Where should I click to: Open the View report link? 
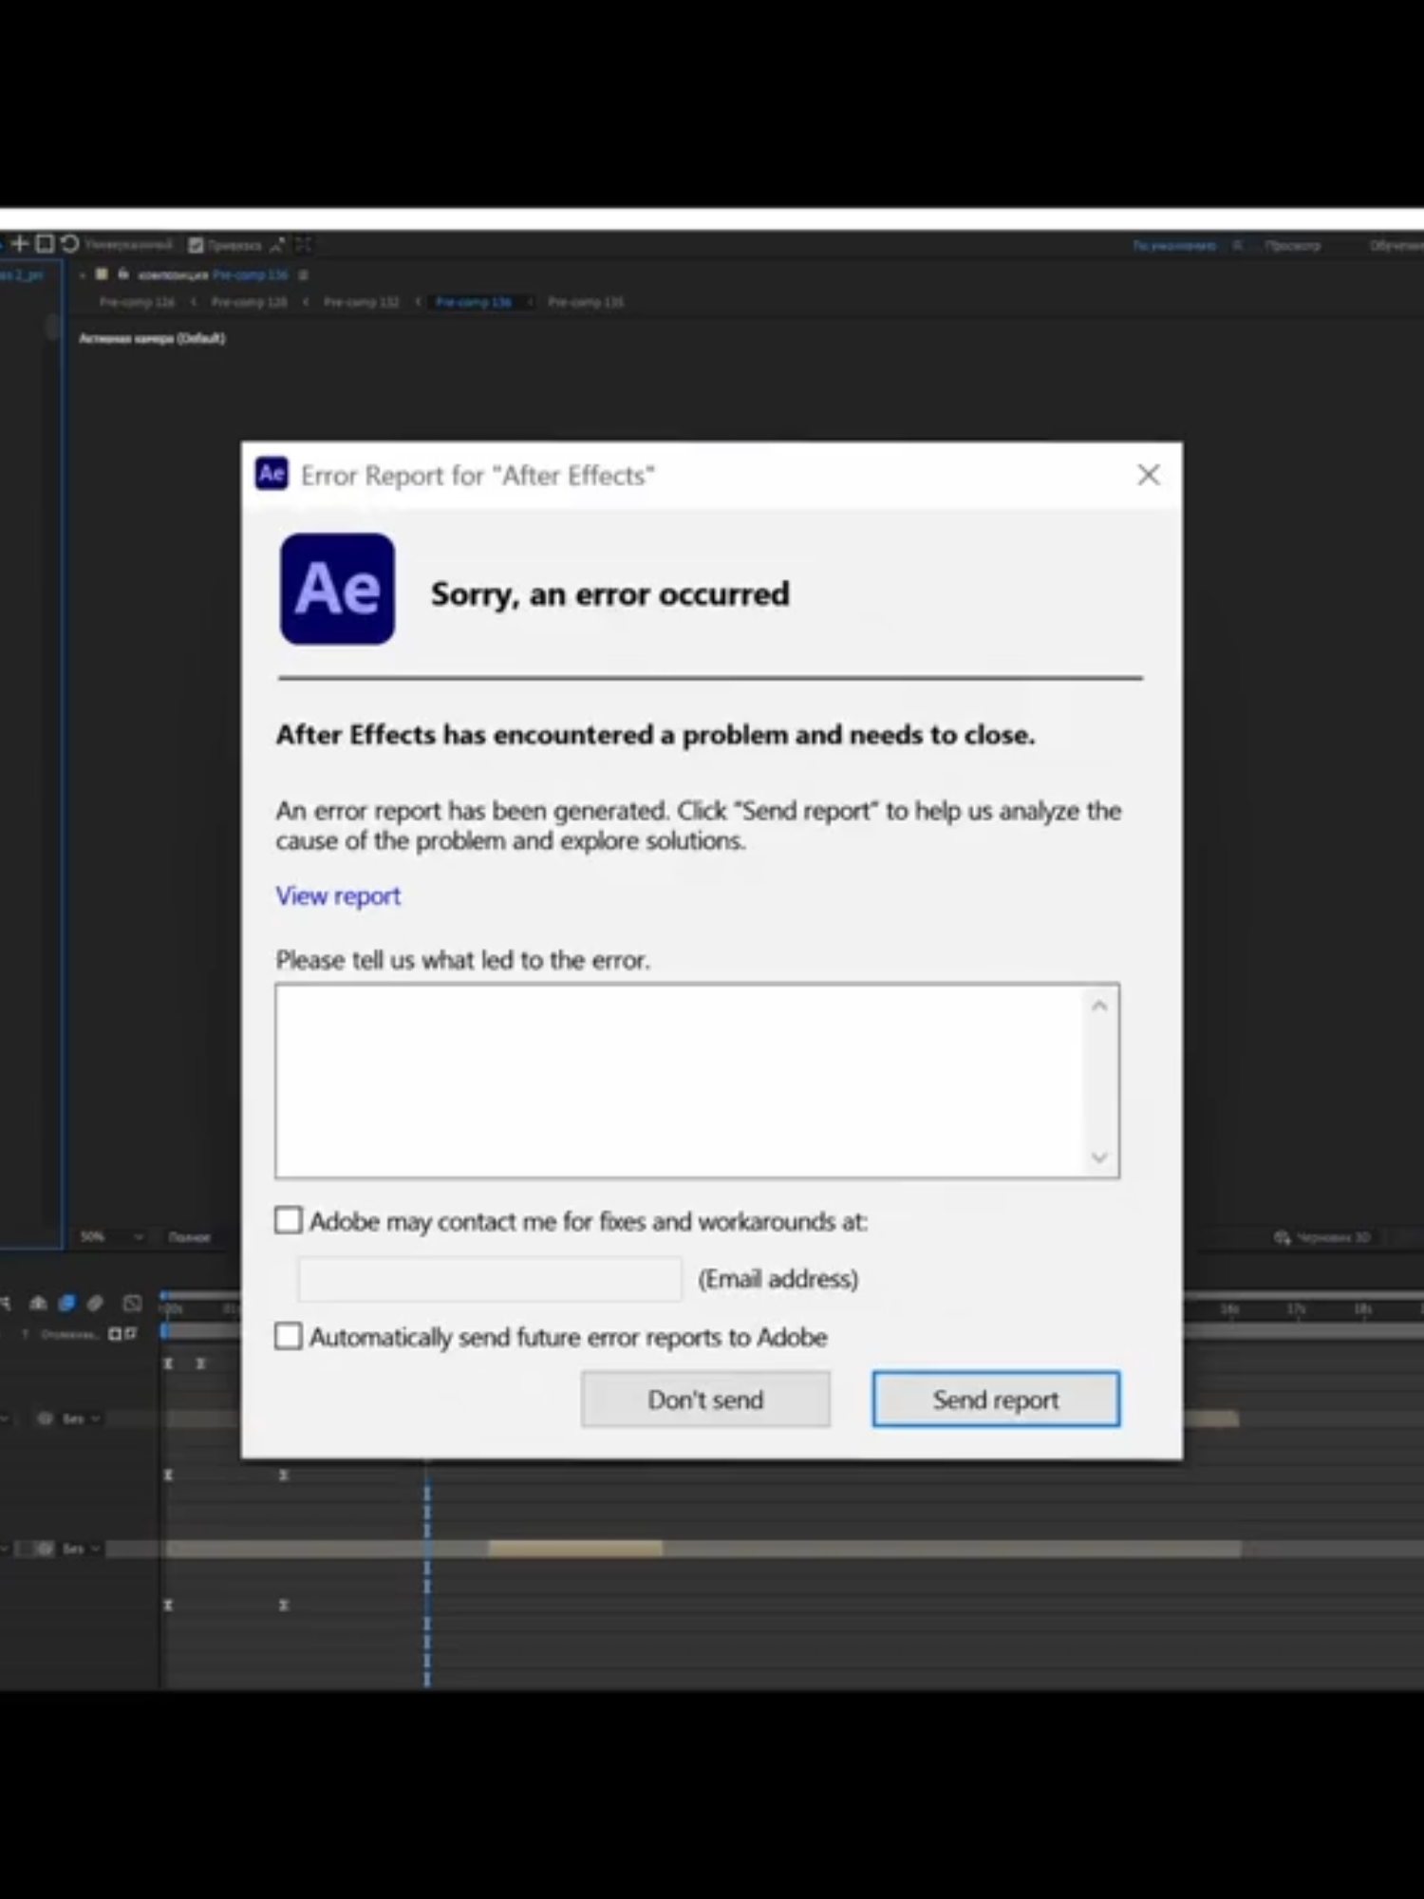[338, 895]
